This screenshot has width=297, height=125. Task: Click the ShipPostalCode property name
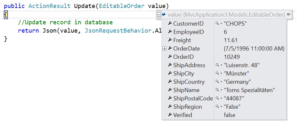pos(193,99)
